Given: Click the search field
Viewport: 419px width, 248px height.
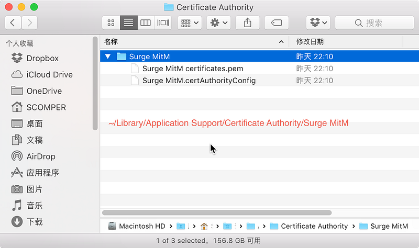Looking at the screenshot, I should tap(374, 22).
